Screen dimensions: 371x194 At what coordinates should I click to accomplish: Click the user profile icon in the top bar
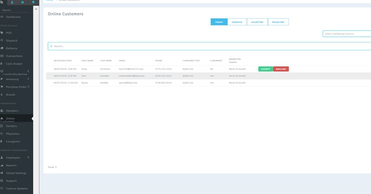12,2
